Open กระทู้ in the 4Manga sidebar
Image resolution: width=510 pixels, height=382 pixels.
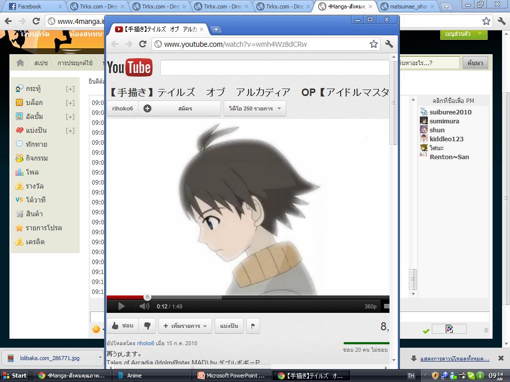(x=33, y=89)
